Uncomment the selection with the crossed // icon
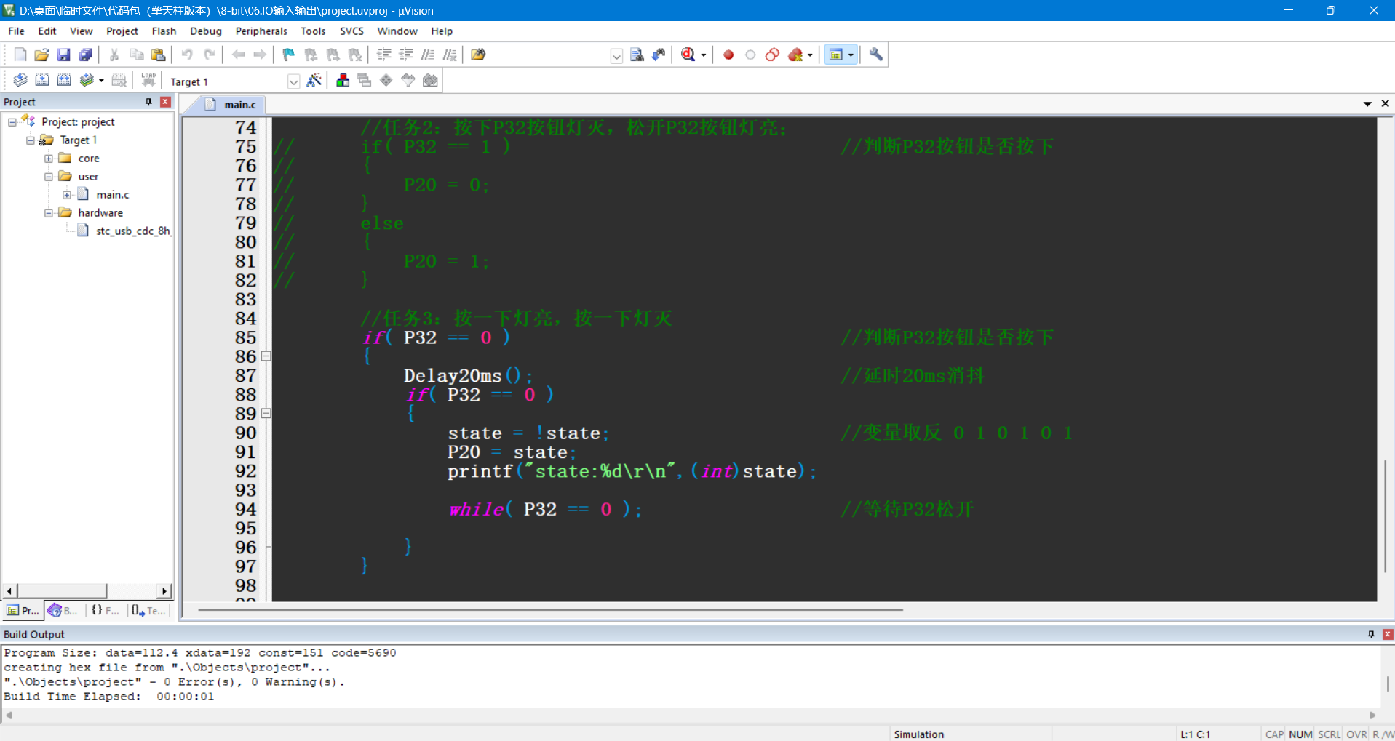 [x=450, y=55]
